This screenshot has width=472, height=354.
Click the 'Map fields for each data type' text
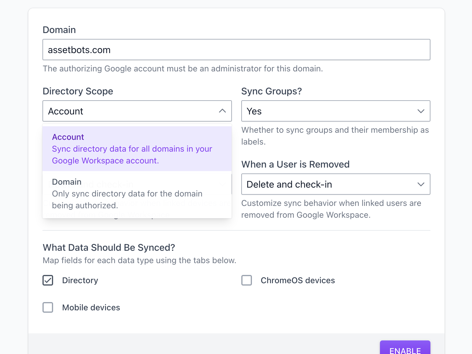[140, 260]
